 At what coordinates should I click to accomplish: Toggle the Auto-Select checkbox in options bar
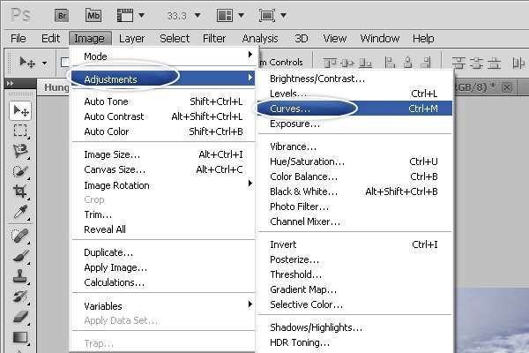[64, 62]
